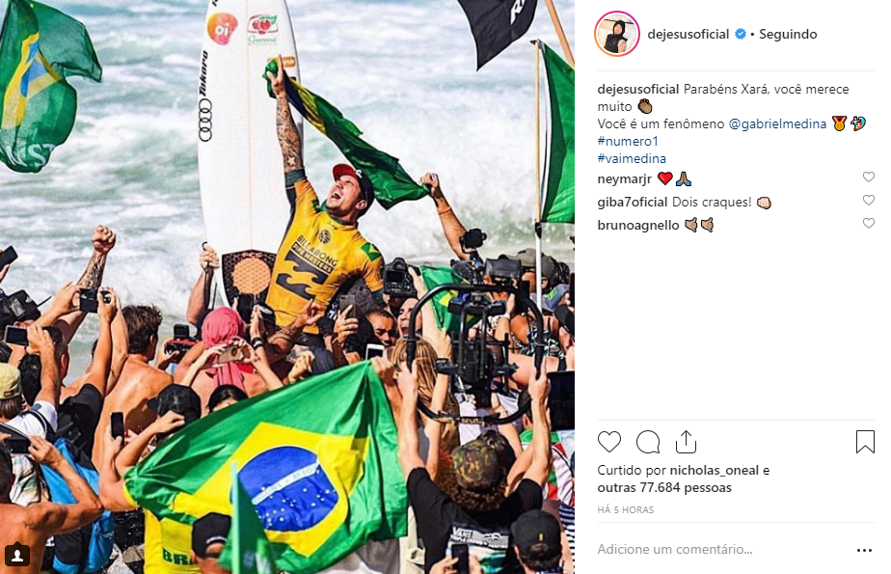Open the @gabrielmedina mention
This screenshot has width=891, height=574.
pos(777,123)
